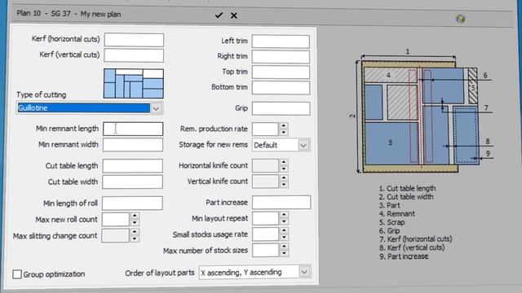The height and width of the screenshot is (293, 522).
Task: Click the Max number of stock sizes box
Action: point(265,251)
